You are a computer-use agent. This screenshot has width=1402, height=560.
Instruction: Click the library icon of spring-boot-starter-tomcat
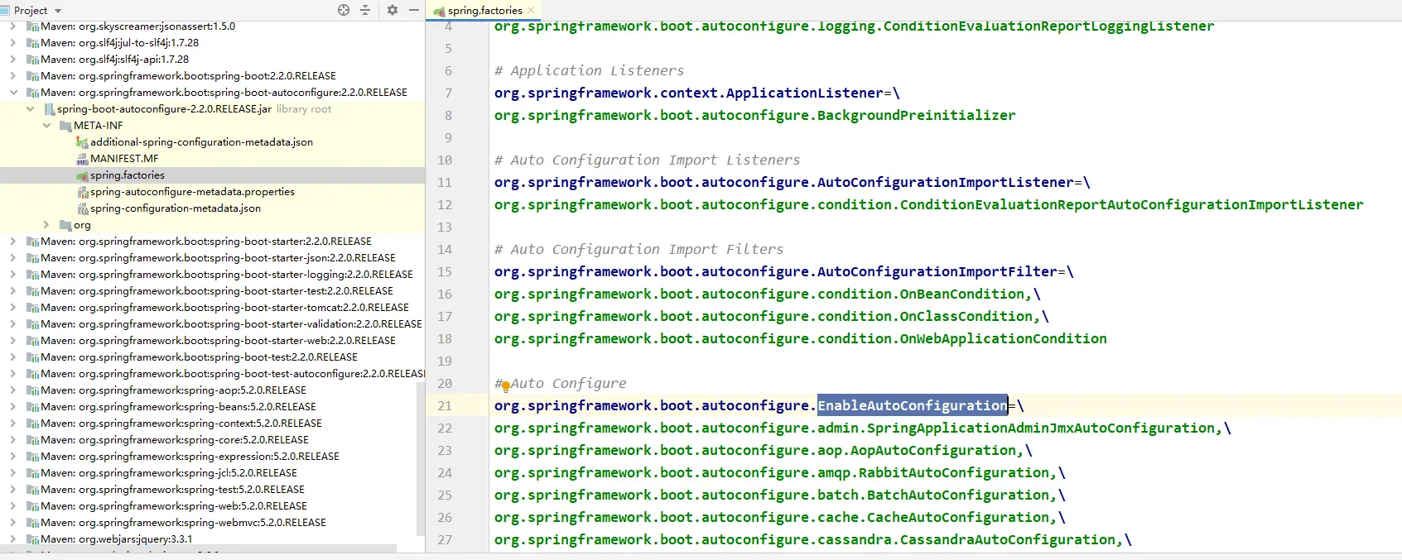[x=32, y=308]
